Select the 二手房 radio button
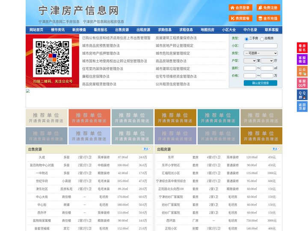 tap(246, 39)
